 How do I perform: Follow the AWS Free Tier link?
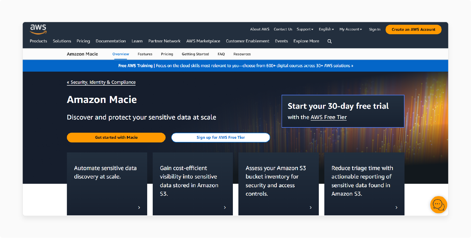tap(329, 117)
